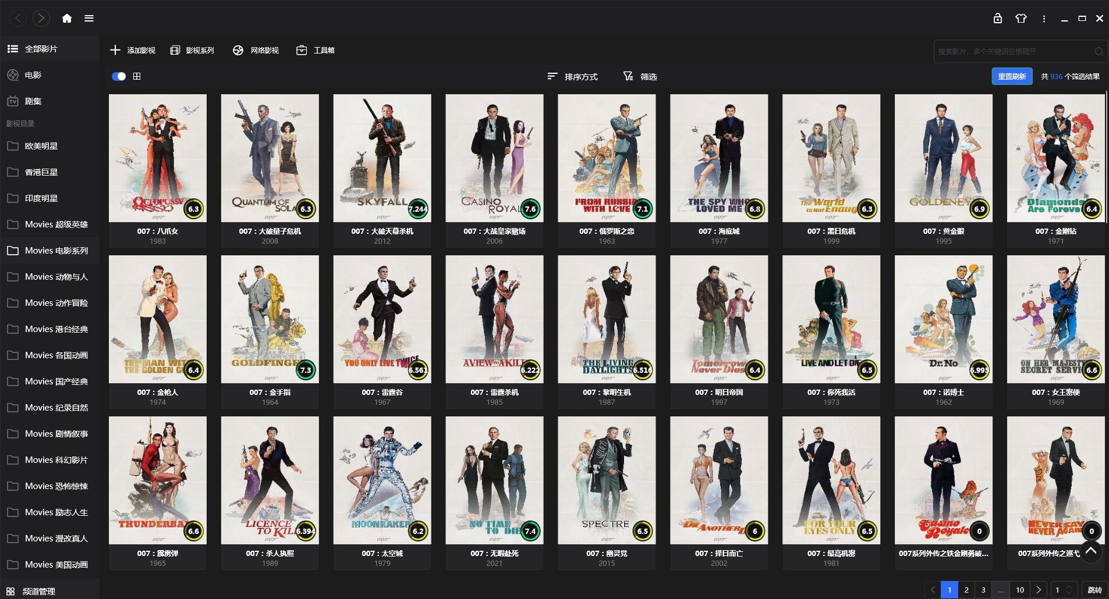This screenshot has height=599, width=1109.
Task: Click the lock icon in title bar
Action: pyautogui.click(x=997, y=19)
